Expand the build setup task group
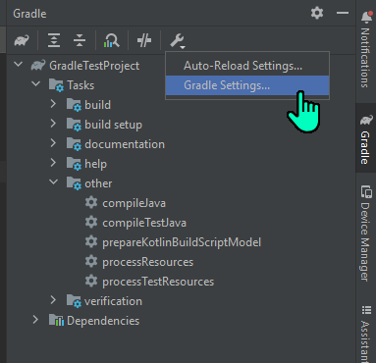Image resolution: width=376 pixels, height=363 pixels. coord(53,124)
